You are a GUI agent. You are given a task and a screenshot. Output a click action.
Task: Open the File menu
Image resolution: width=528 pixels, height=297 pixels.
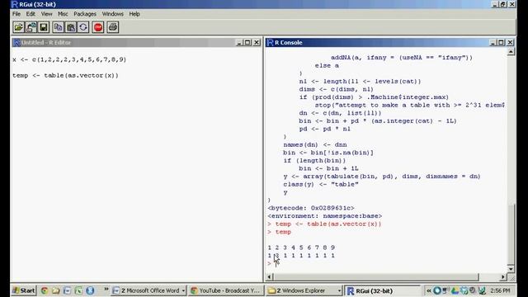click(x=16, y=14)
